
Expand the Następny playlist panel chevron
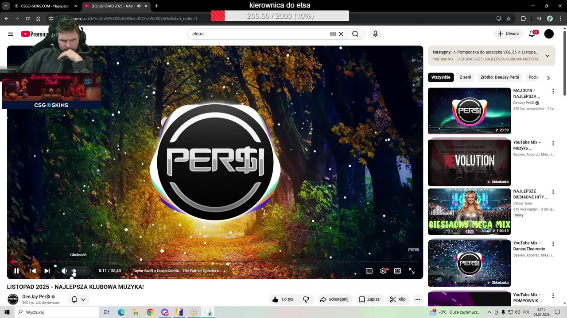(x=547, y=56)
